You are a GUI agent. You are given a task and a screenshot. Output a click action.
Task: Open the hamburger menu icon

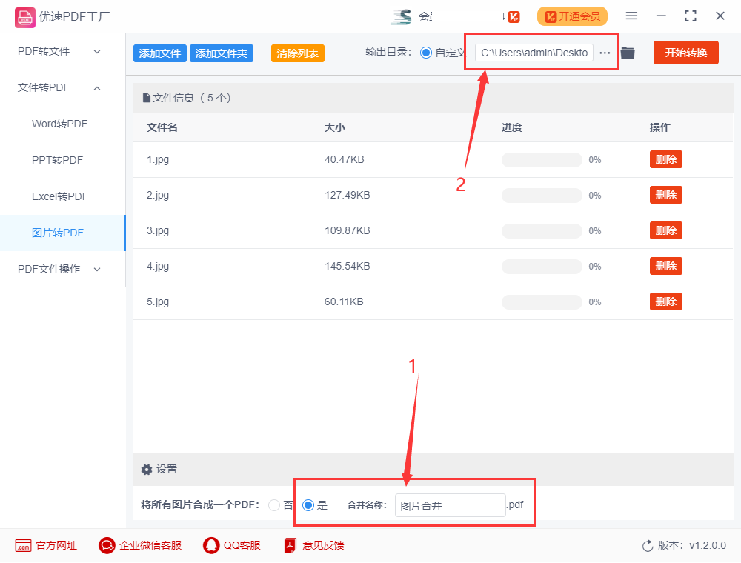click(631, 16)
